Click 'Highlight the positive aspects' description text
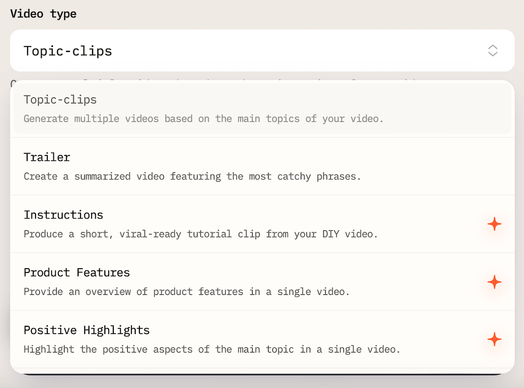 click(x=212, y=349)
